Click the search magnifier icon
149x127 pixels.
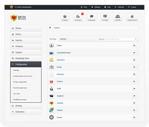136,39
